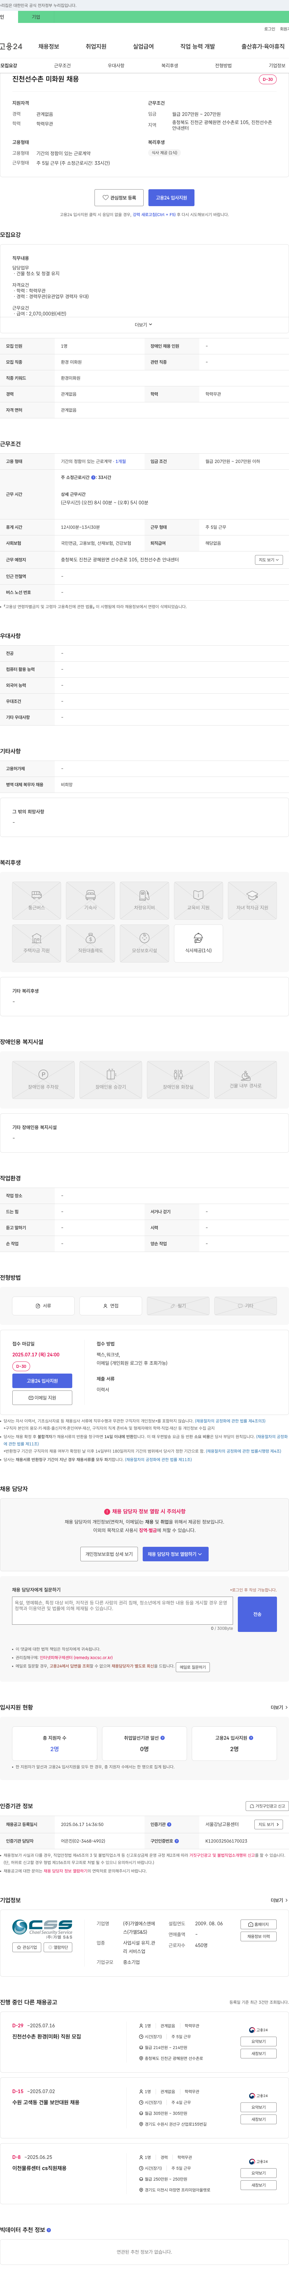Open the 통근버스 welfare icon tile
The image size is (289, 2292).
pyautogui.click(x=36, y=900)
